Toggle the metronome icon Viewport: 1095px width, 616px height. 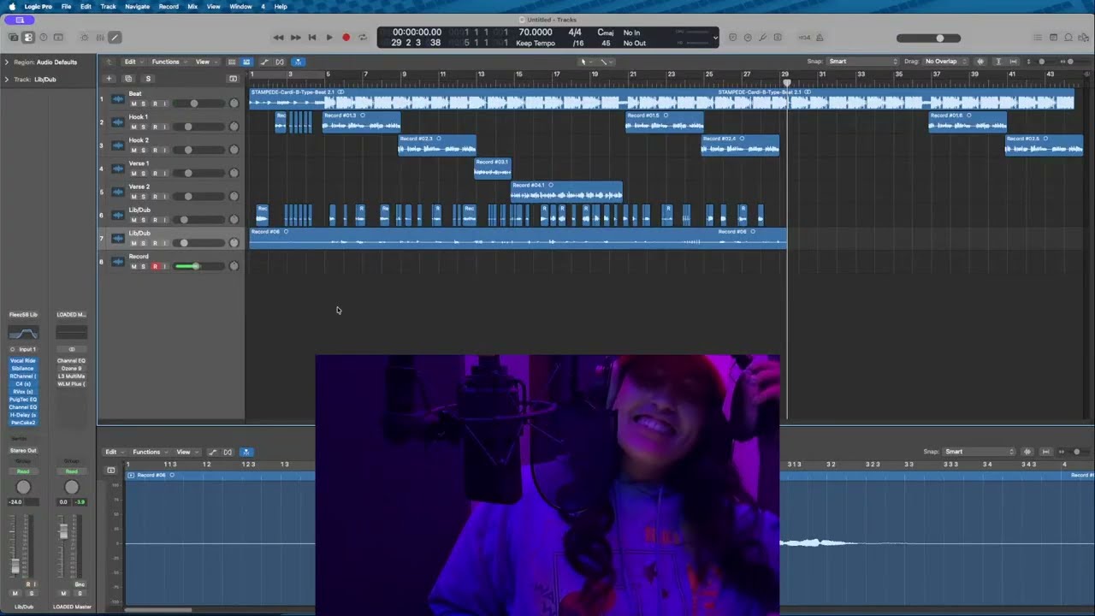coord(820,38)
